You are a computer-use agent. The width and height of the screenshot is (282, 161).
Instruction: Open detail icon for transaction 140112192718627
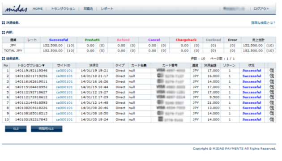pos(272,92)
